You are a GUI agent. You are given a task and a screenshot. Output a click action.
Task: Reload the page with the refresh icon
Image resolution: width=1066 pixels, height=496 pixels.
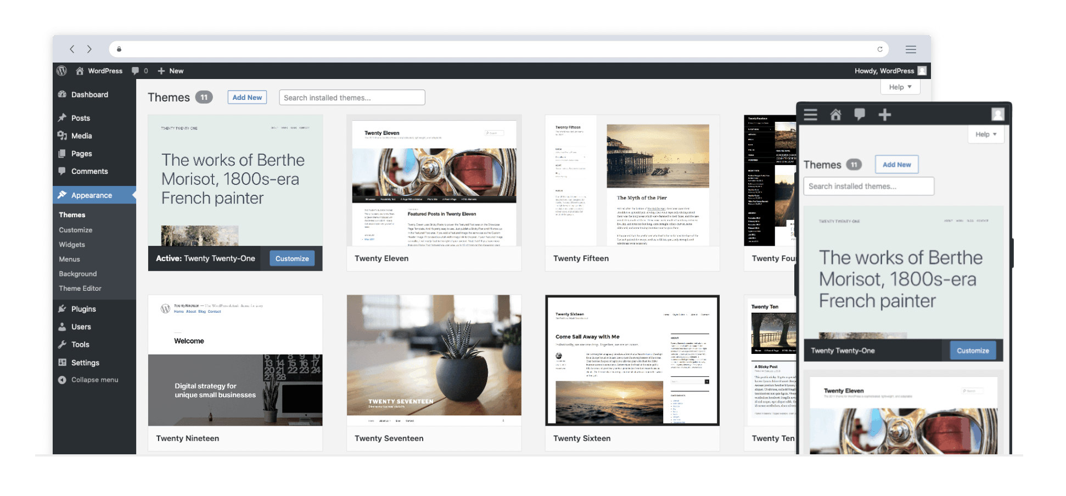(x=880, y=49)
